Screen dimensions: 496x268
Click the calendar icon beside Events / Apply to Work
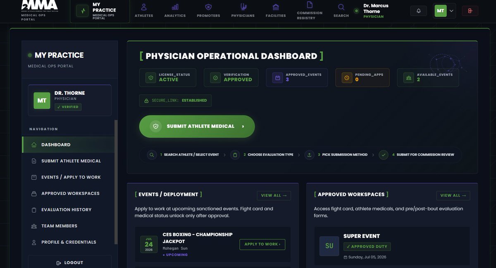click(34, 177)
